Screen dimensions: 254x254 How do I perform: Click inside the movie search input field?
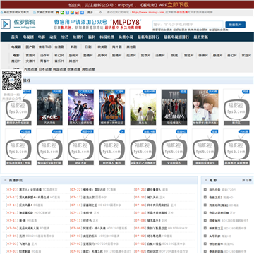coord(188,24)
